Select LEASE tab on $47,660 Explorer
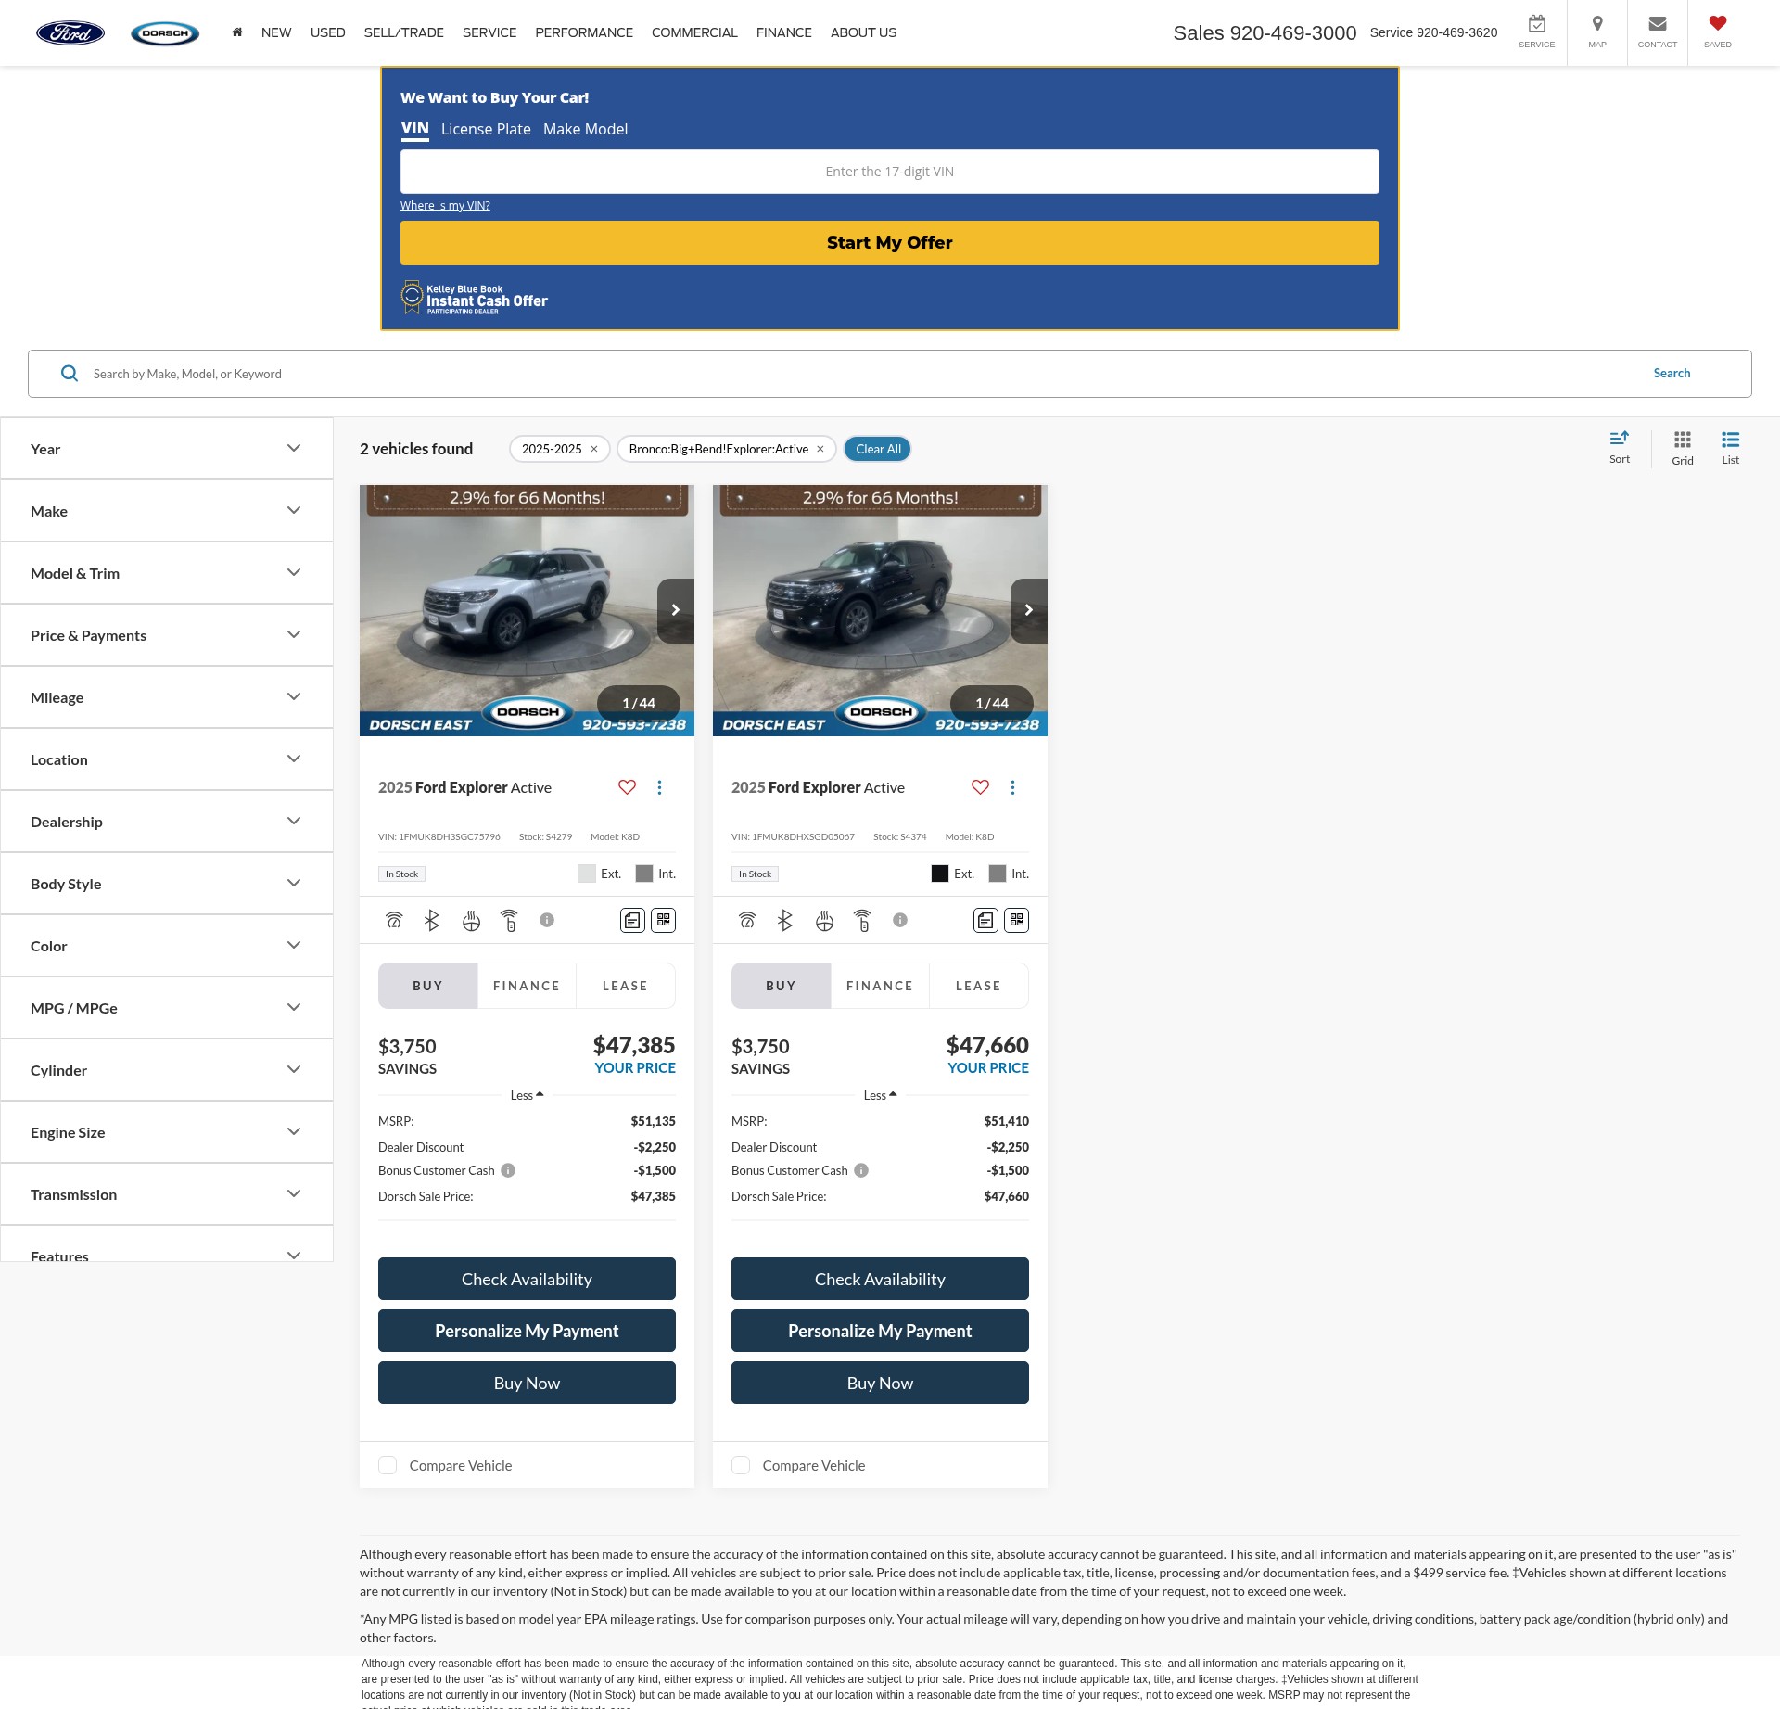This screenshot has width=1780, height=1709. point(978,986)
